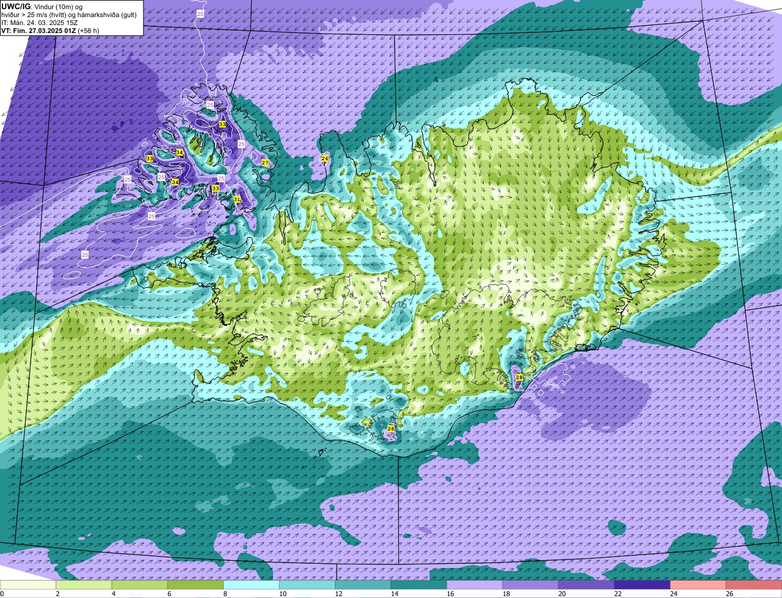
Task: Select the 22–24 m/s dark indigo legend swatch
Action: coord(642,585)
